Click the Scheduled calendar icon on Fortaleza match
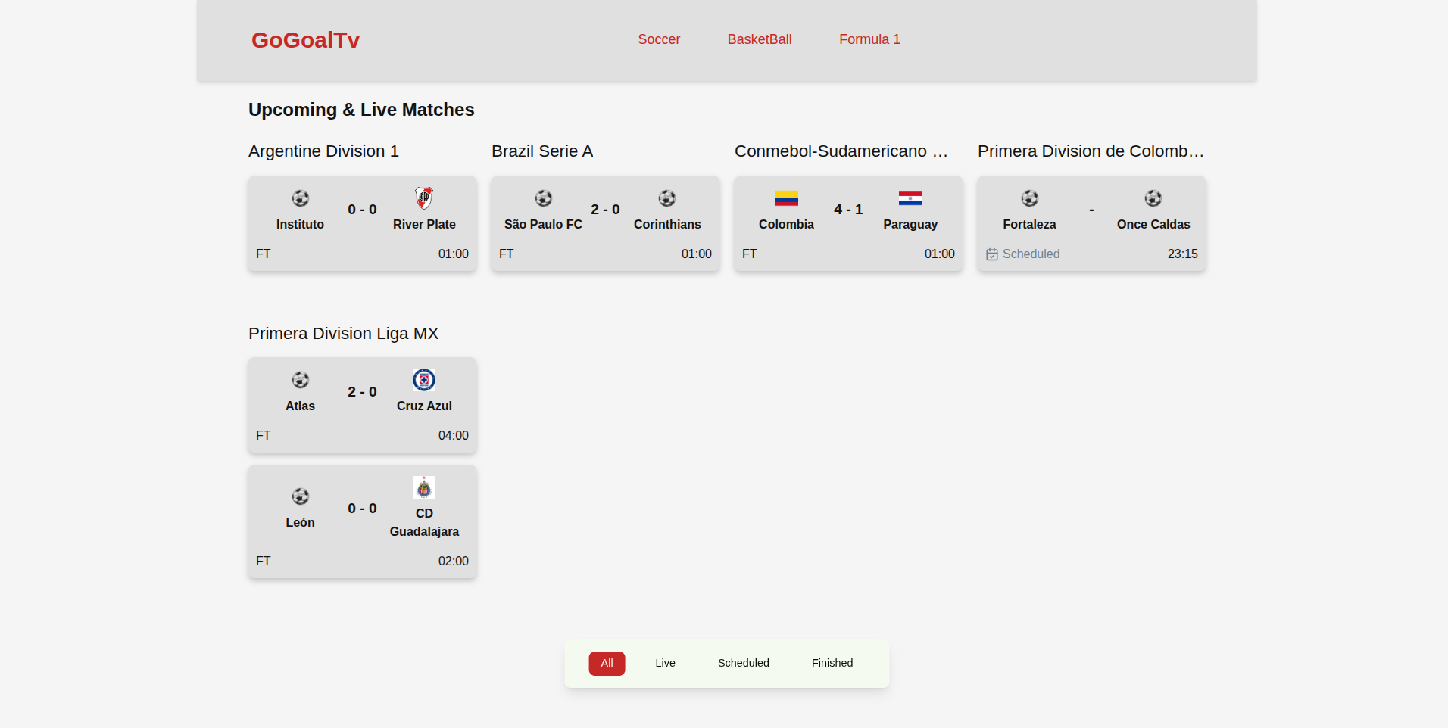1448x728 pixels. (x=991, y=254)
